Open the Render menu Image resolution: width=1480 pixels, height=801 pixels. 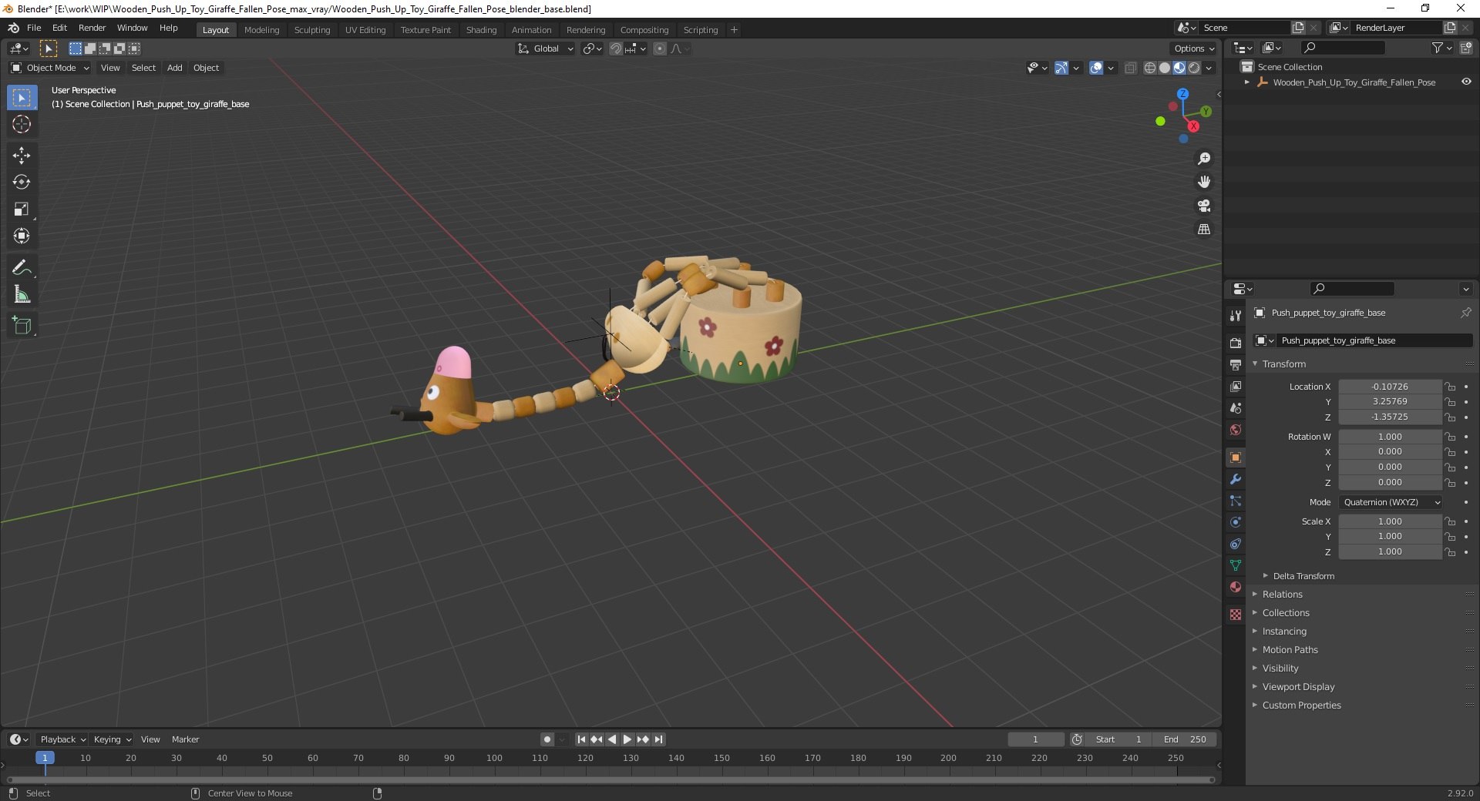92,28
